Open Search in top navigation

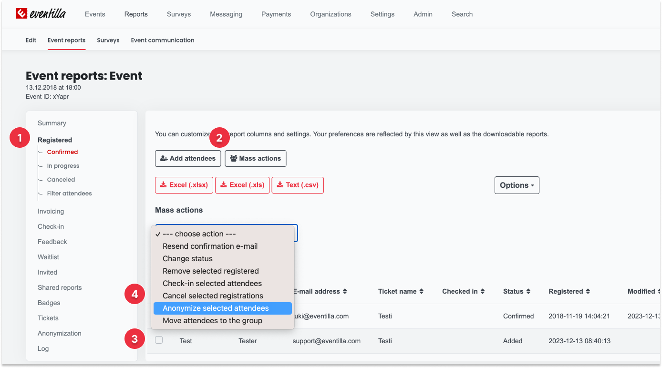pos(462,14)
